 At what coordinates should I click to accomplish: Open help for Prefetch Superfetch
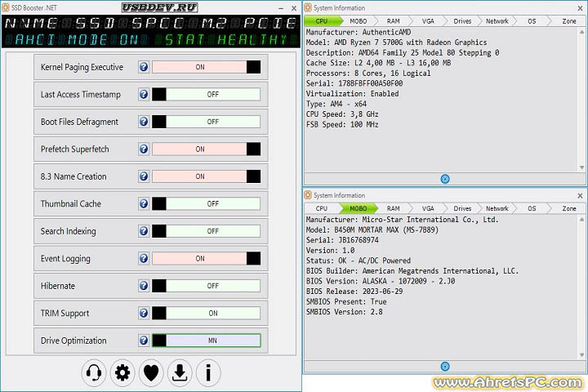144,149
